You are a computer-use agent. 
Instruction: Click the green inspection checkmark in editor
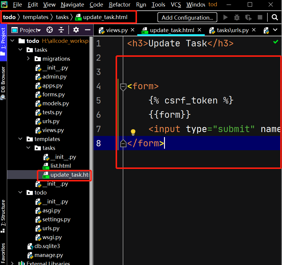275,42
